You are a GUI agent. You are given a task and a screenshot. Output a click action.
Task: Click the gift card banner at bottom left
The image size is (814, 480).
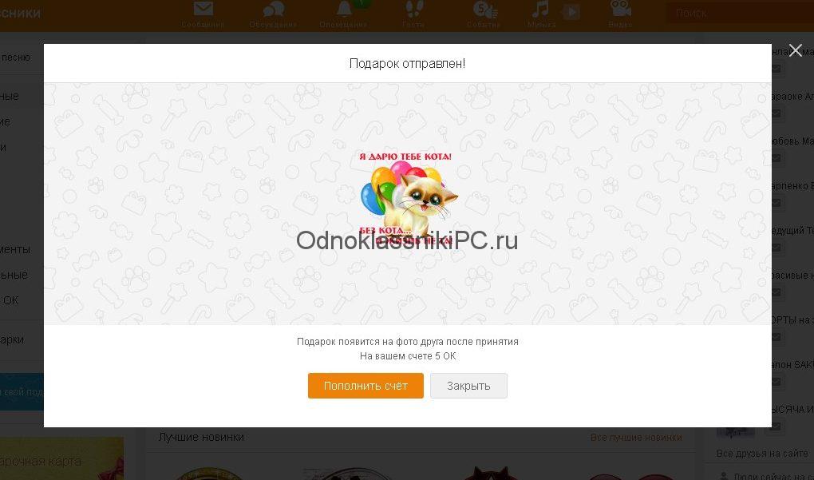tap(61, 458)
